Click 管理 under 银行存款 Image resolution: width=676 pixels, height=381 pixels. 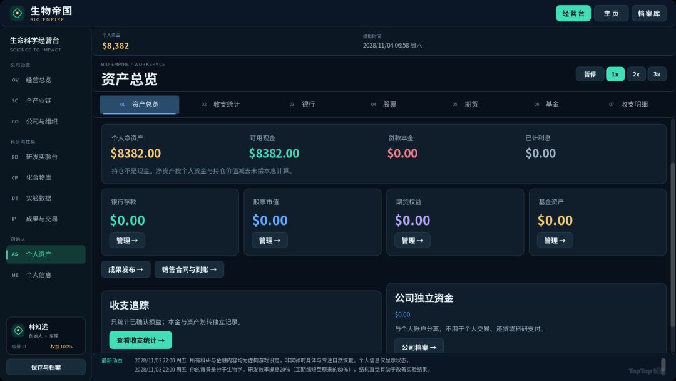(127, 241)
